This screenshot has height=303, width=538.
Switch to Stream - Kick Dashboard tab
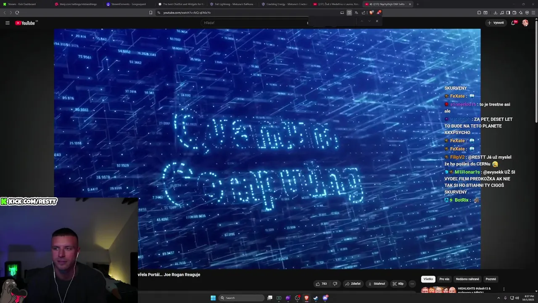(25, 4)
